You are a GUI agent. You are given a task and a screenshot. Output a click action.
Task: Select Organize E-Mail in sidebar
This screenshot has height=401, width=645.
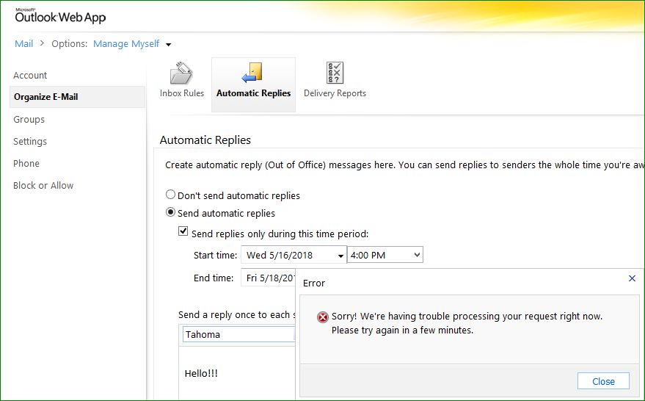pyautogui.click(x=77, y=97)
